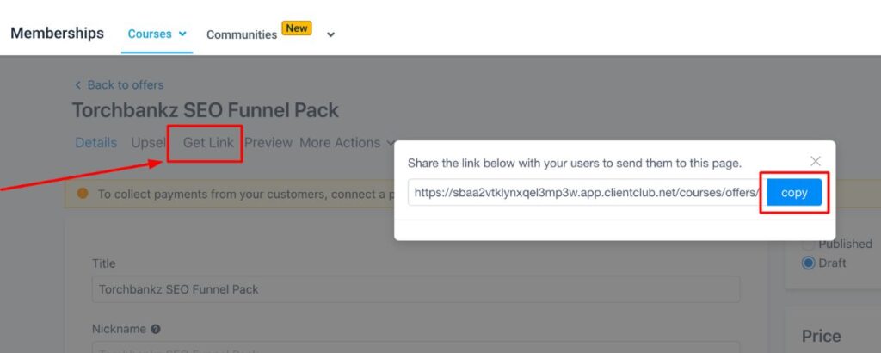Viewport: 881px width, 353px height.
Task: Open the chevron dropdown after Communities
Action: 331,34
